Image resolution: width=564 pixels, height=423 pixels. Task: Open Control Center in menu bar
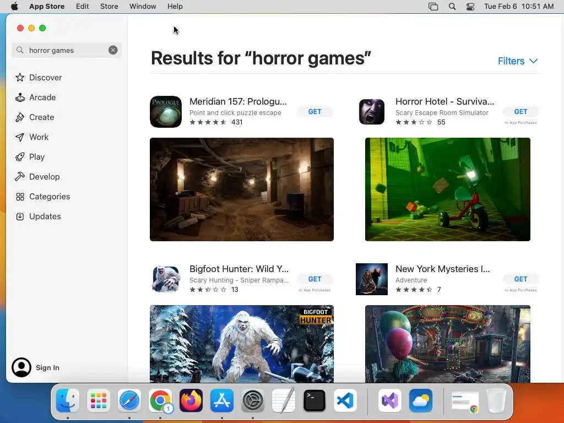tap(470, 6)
